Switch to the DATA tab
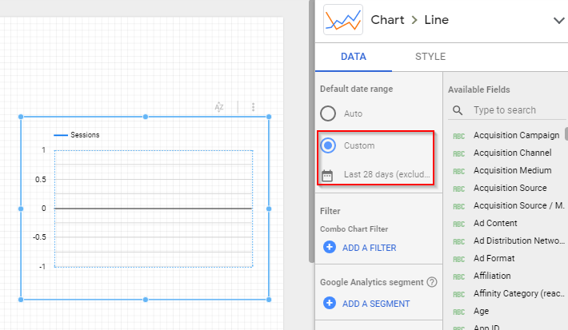 pyautogui.click(x=353, y=57)
